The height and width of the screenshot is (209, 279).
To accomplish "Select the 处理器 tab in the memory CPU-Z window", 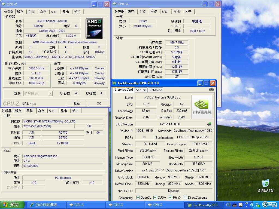I will [119, 11].
